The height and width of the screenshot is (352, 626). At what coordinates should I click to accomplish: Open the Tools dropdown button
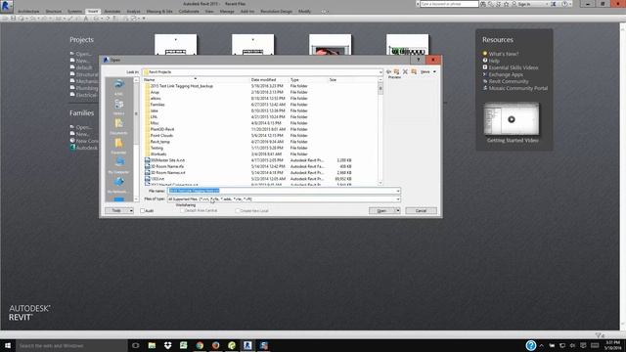pyautogui.click(x=119, y=211)
